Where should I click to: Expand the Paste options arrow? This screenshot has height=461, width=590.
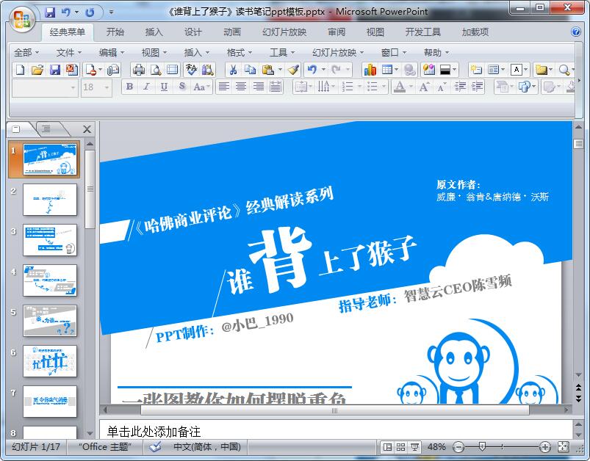(280, 70)
